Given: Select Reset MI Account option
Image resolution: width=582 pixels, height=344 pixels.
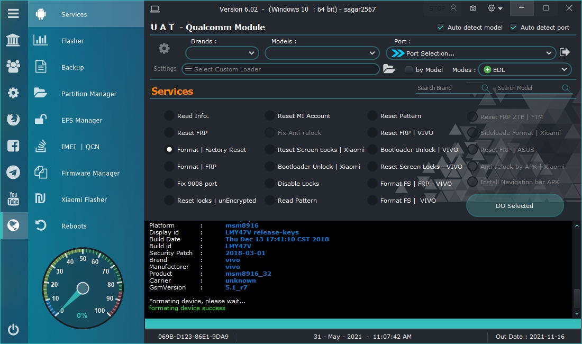Looking at the screenshot, I should tap(270, 116).
